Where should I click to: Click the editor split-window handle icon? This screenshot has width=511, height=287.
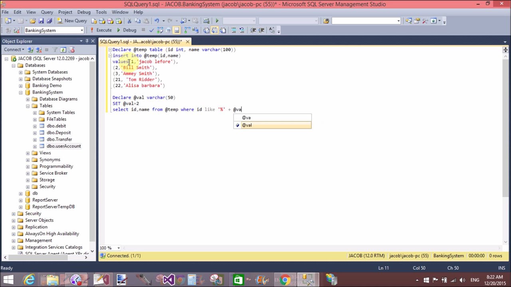505,50
